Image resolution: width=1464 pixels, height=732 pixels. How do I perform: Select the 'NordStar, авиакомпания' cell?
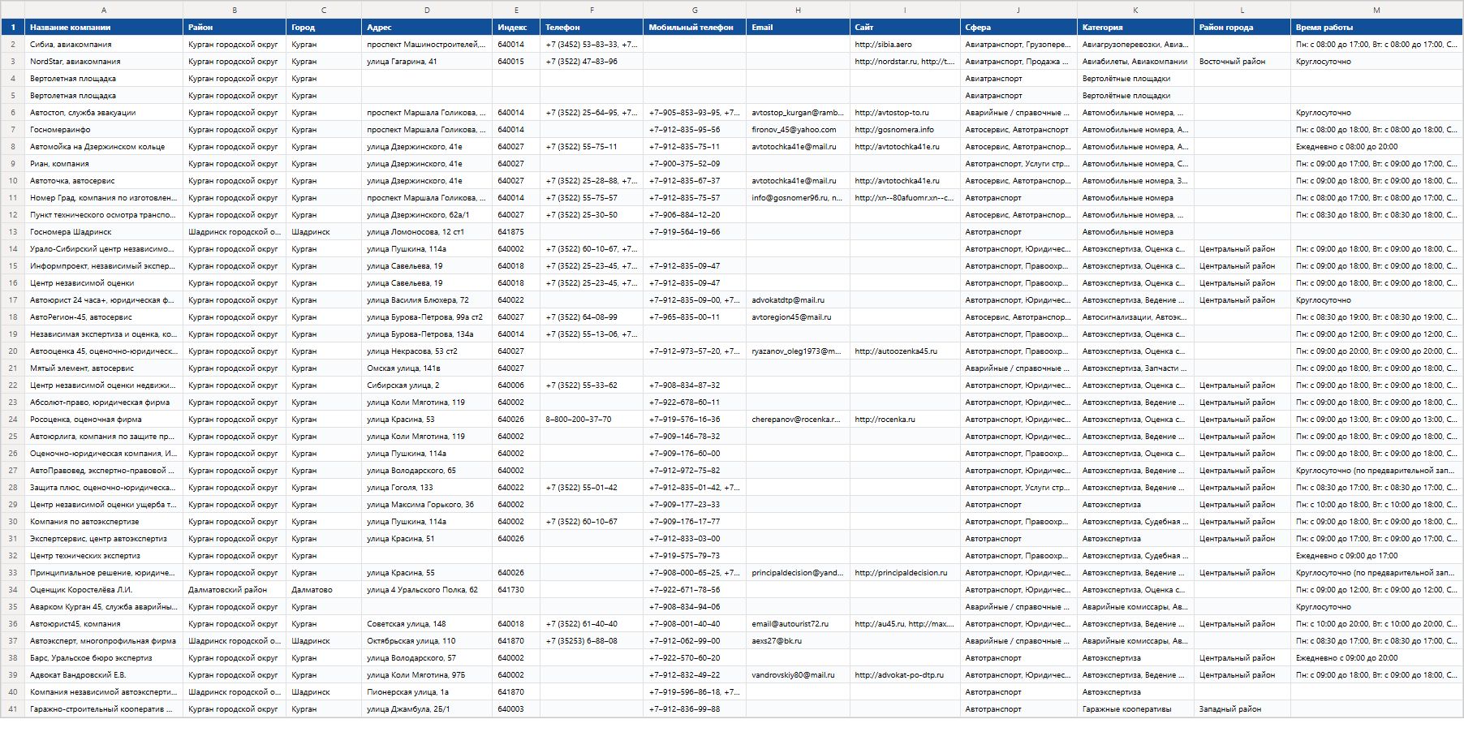click(104, 62)
